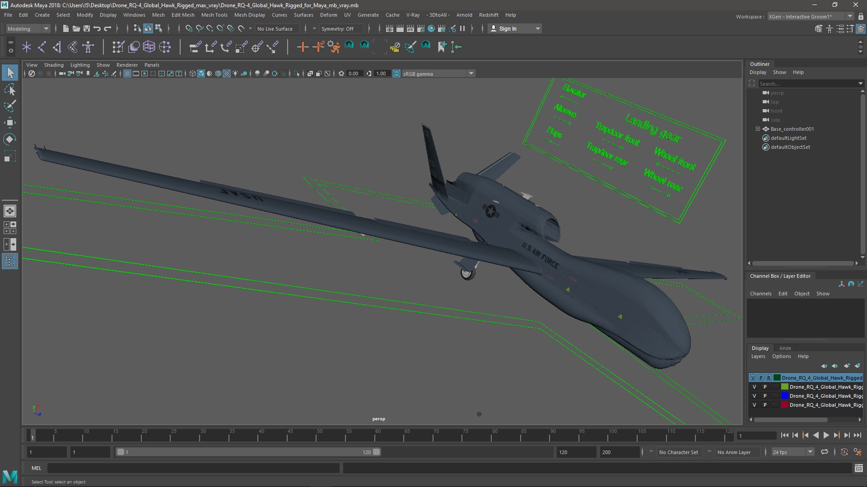Select the arrow Select tool

(x=10, y=73)
